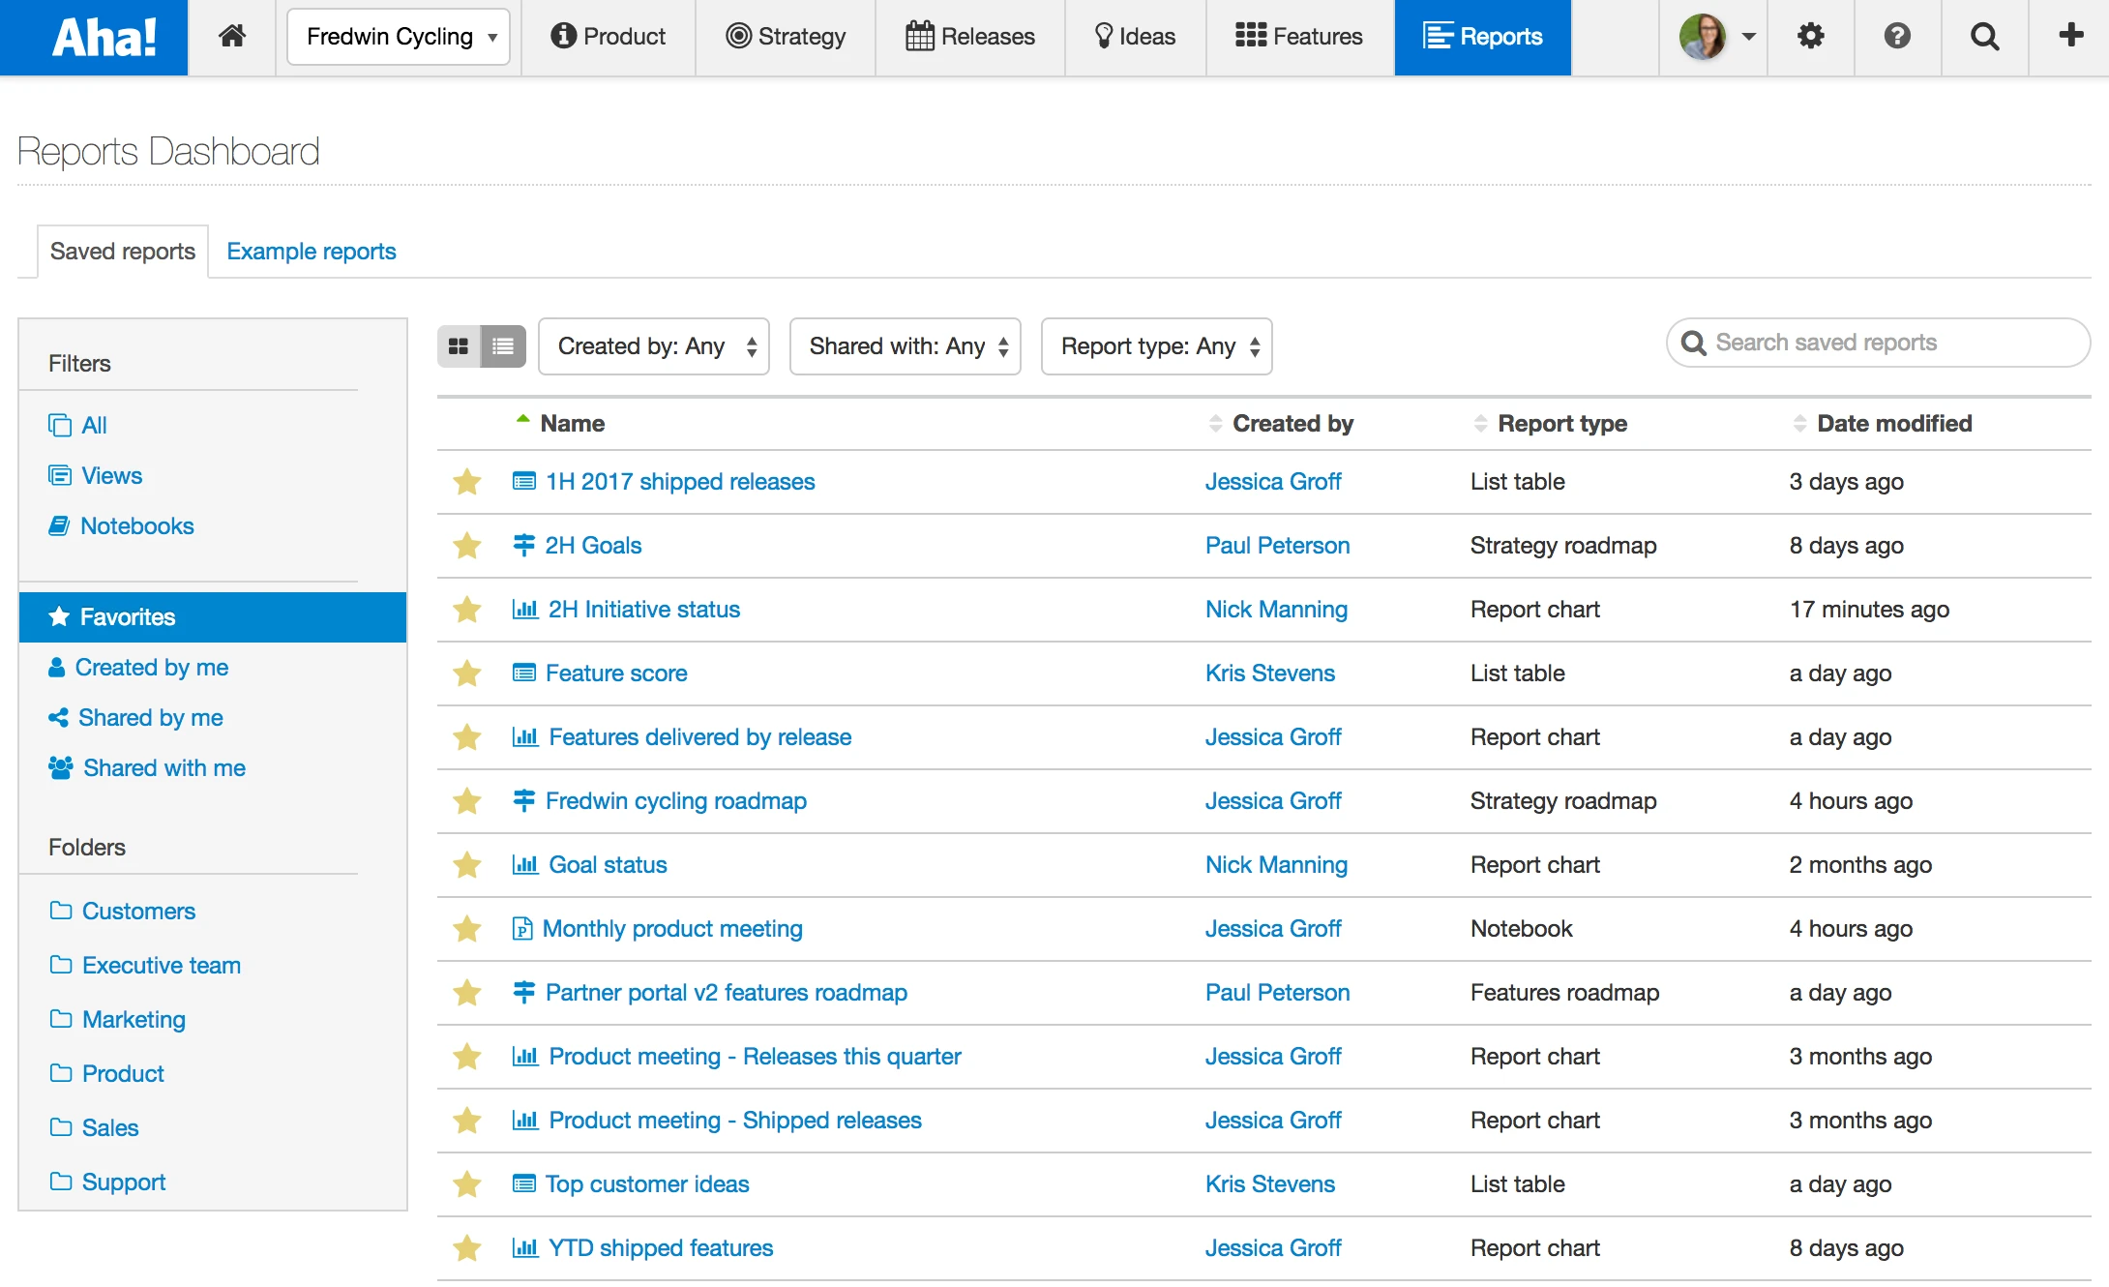This screenshot has height=1287, width=2109.
Task: Open the Monthly product meeting notebook
Action: (x=672, y=929)
